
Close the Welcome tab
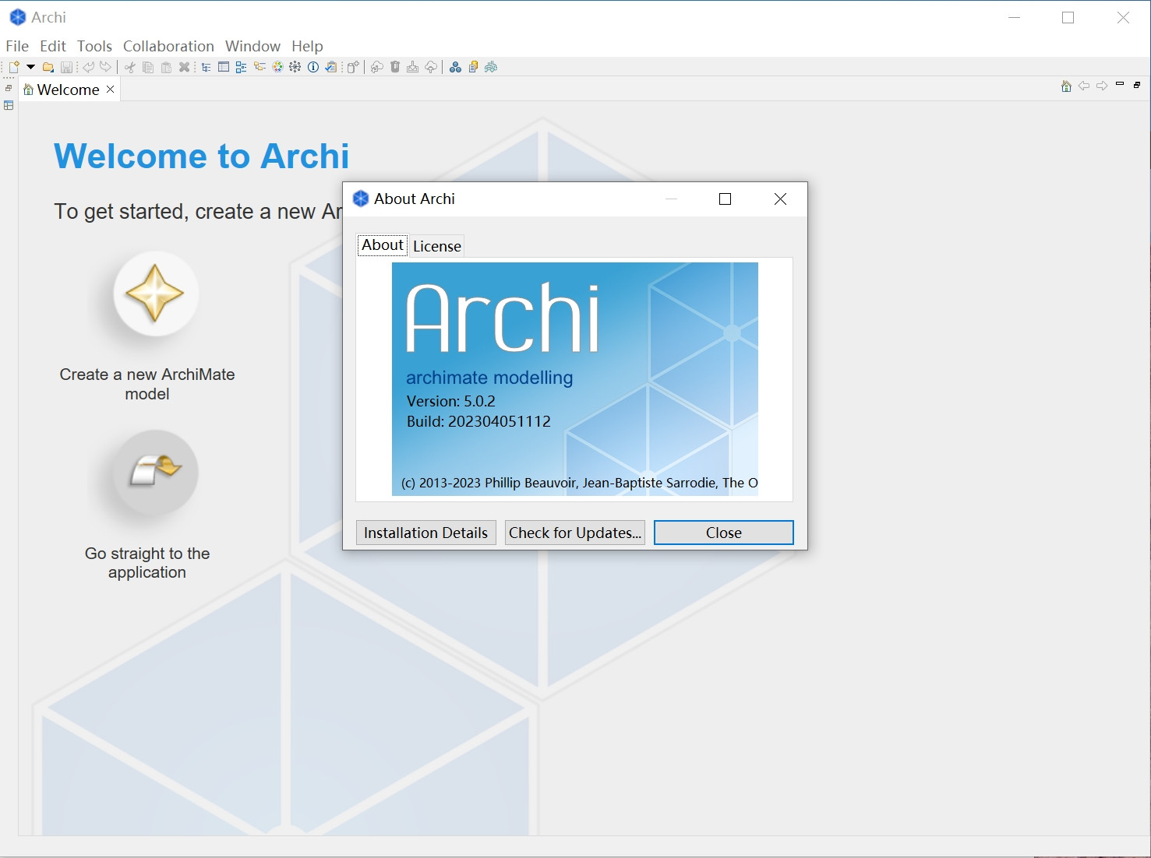click(x=111, y=90)
